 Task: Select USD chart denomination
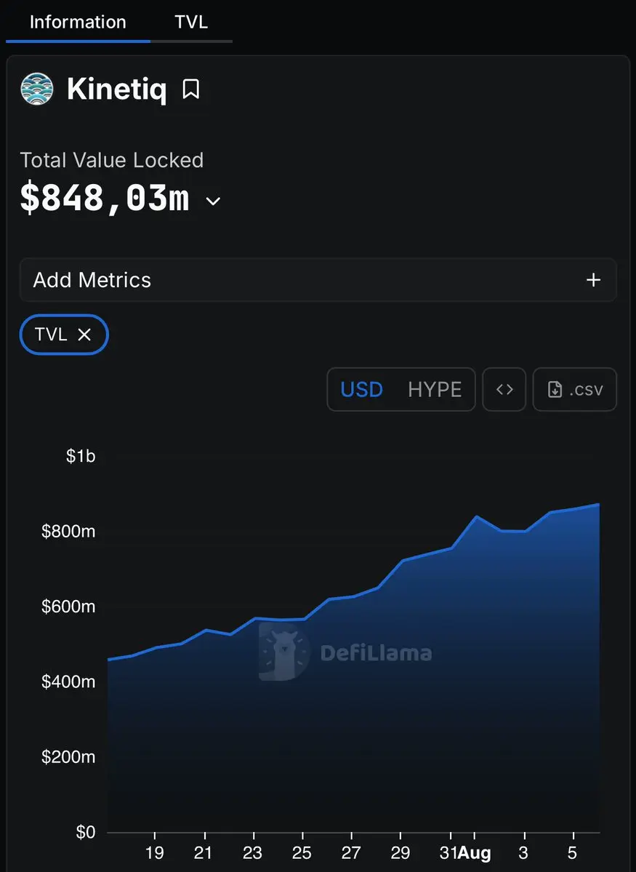361,389
